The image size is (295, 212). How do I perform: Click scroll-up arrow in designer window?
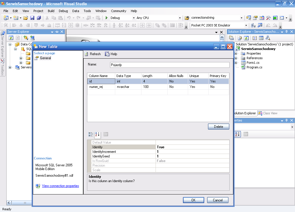pos(222,37)
